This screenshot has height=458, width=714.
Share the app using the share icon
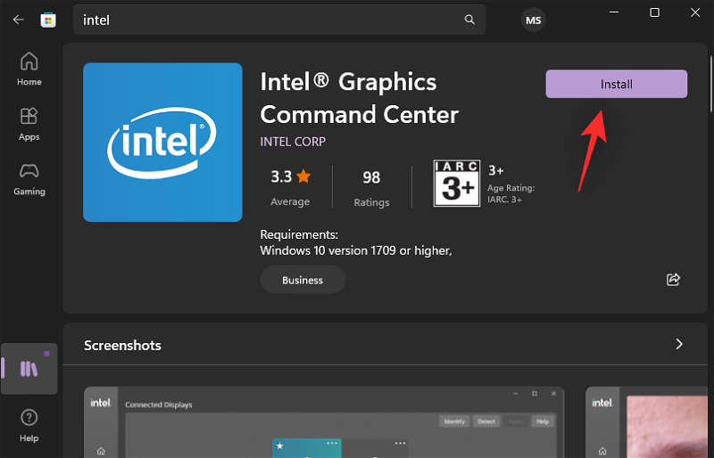pos(674,280)
